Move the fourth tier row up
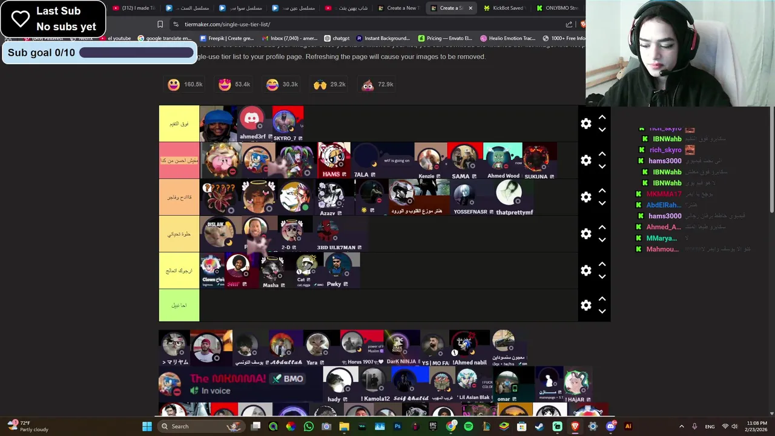775x436 pixels. point(602,228)
